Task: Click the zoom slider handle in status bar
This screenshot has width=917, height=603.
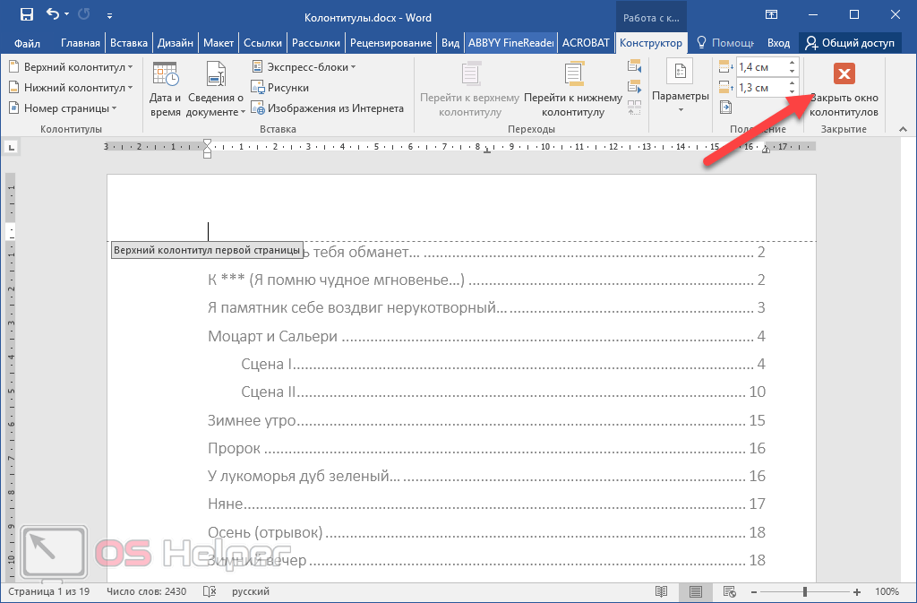Action: [x=805, y=591]
